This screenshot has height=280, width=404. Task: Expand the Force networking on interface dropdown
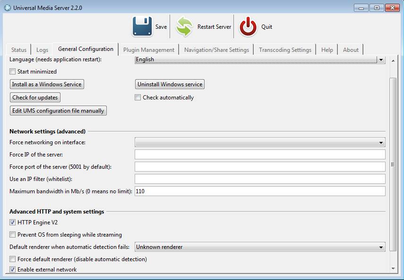(260, 142)
